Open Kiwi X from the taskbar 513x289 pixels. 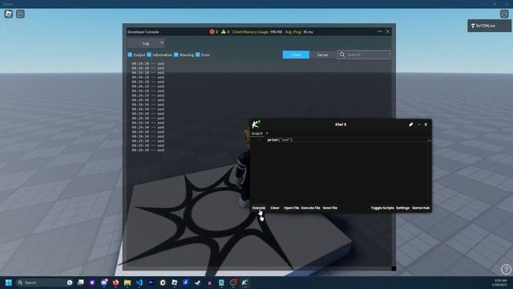pos(244,283)
